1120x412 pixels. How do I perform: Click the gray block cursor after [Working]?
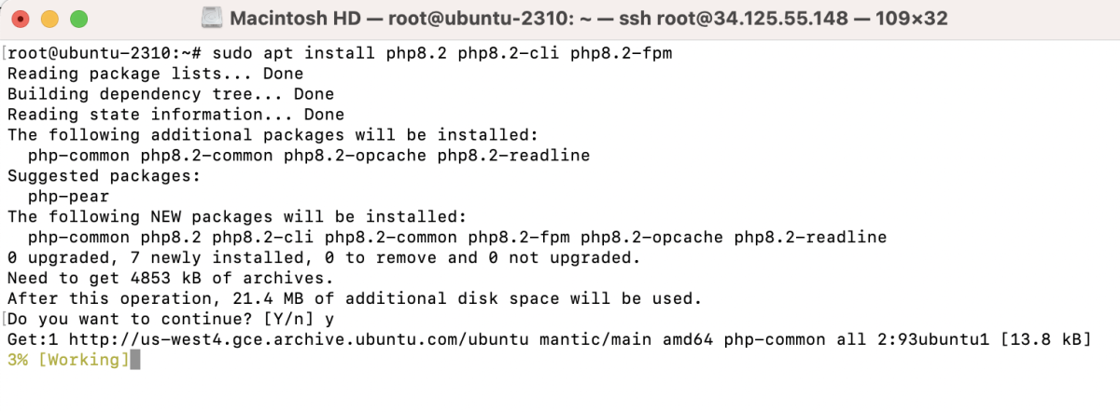(x=134, y=360)
